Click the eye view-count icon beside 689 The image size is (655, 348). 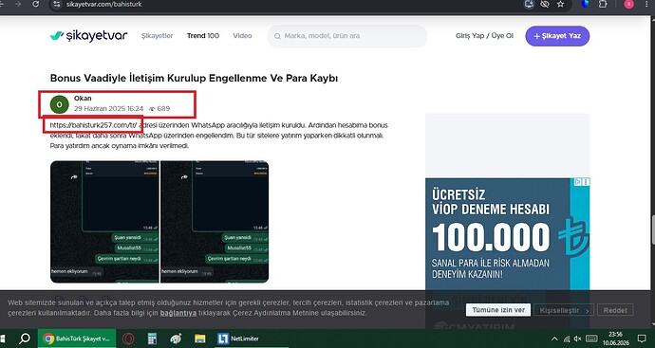pyautogui.click(x=152, y=109)
